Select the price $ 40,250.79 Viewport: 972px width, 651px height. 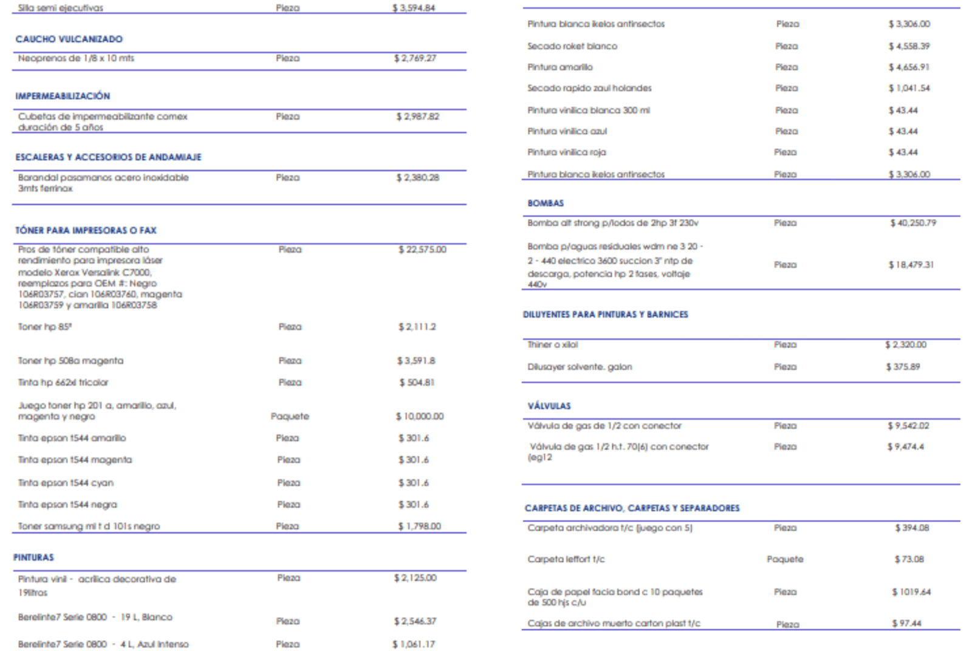point(912,223)
